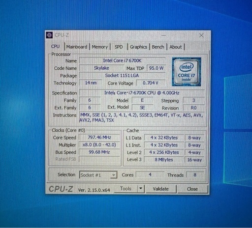Click the L1 Data 4 x 32 KBytes value
This screenshot has width=252, height=228.
coord(164,138)
